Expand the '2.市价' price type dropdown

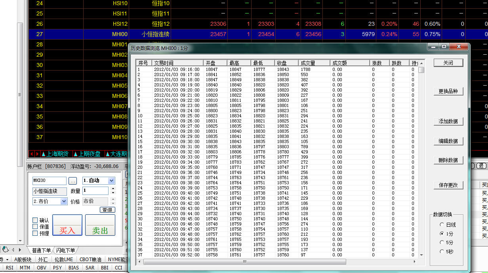pyautogui.click(x=64, y=201)
